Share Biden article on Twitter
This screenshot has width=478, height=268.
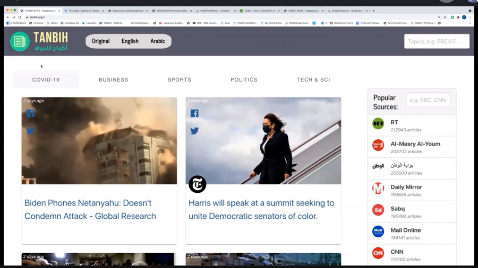(30, 131)
